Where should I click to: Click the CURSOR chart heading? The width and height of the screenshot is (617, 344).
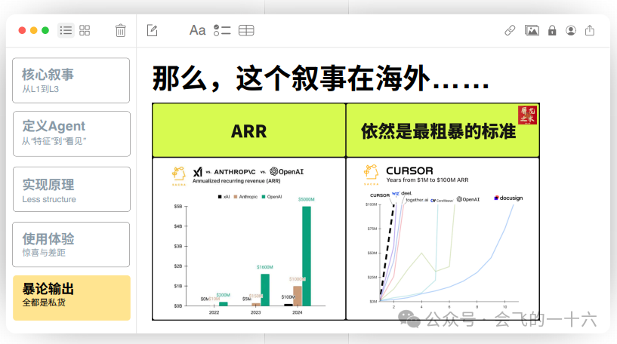click(x=409, y=170)
